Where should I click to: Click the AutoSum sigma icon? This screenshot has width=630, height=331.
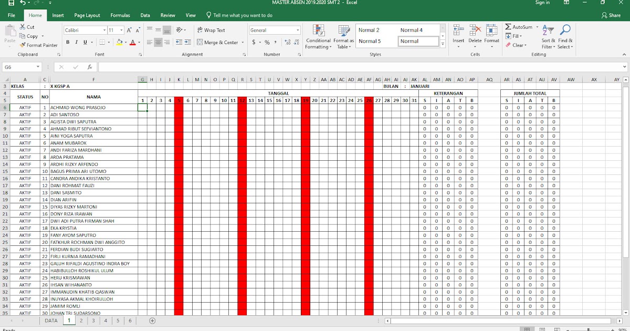point(508,27)
